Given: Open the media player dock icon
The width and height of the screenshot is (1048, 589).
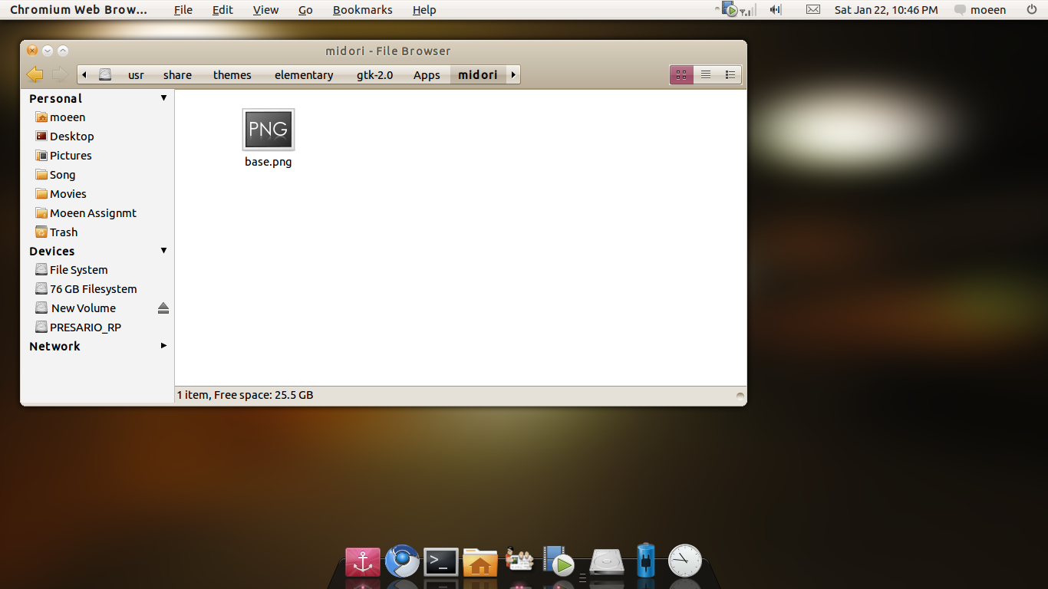Looking at the screenshot, I should pos(559,561).
